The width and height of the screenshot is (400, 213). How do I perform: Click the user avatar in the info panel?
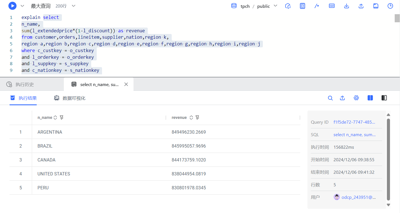pos(337,197)
